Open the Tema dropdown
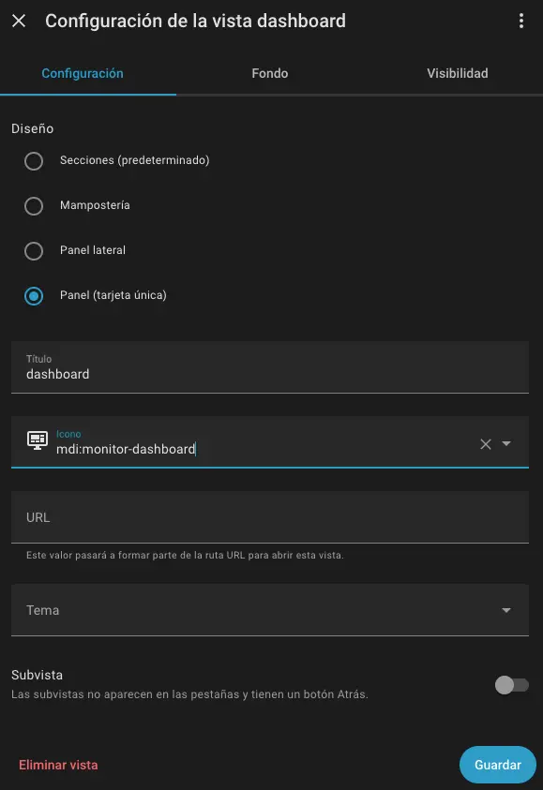Viewport: 543px width, 790px height. [270, 609]
